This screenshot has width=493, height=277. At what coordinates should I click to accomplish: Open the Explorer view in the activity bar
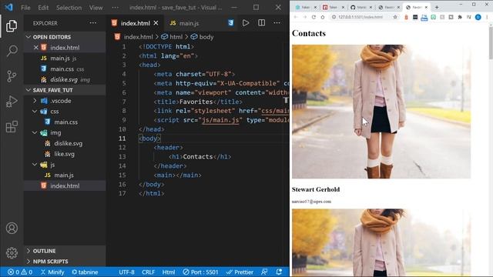(x=12, y=25)
